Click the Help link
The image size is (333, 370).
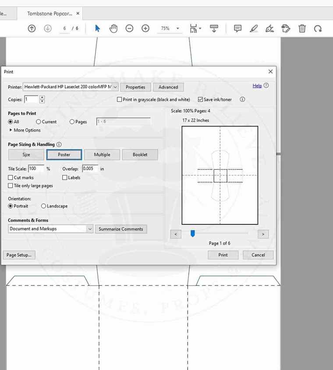(257, 85)
